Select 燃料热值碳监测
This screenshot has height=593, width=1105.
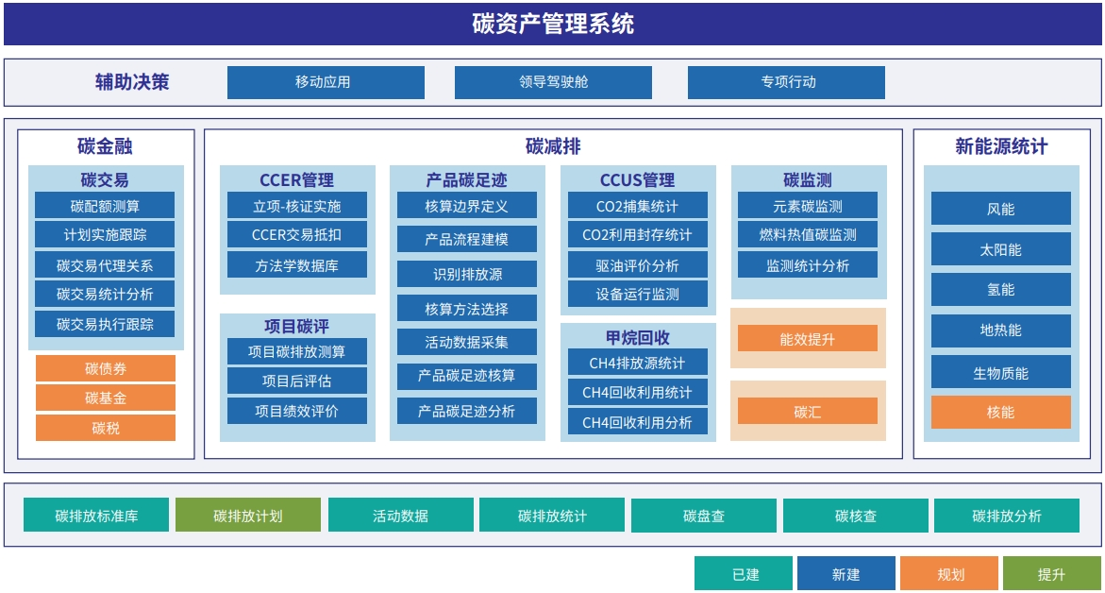coord(808,235)
